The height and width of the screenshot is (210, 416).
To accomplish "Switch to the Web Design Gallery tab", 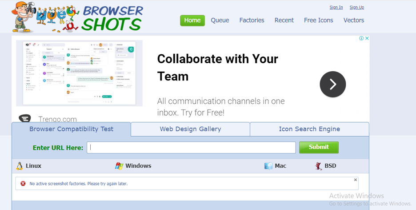I will click(x=191, y=129).
